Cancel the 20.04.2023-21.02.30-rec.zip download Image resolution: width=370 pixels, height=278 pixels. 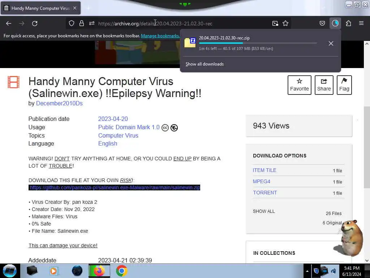click(x=331, y=43)
